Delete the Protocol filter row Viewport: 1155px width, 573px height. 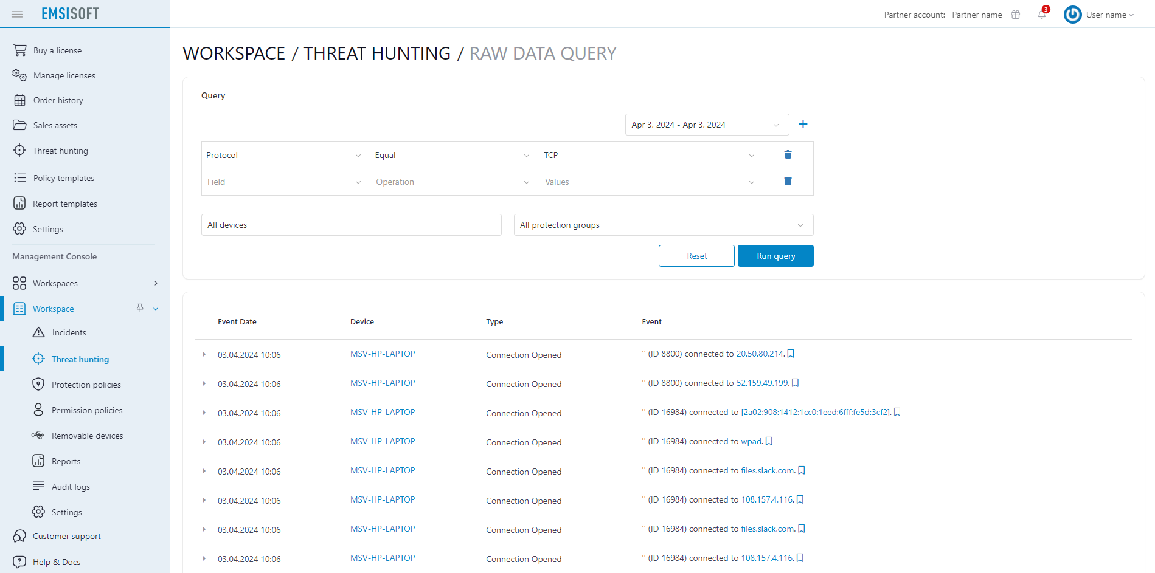click(788, 154)
